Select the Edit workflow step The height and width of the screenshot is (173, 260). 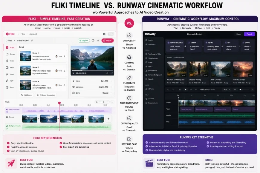(231, 46)
